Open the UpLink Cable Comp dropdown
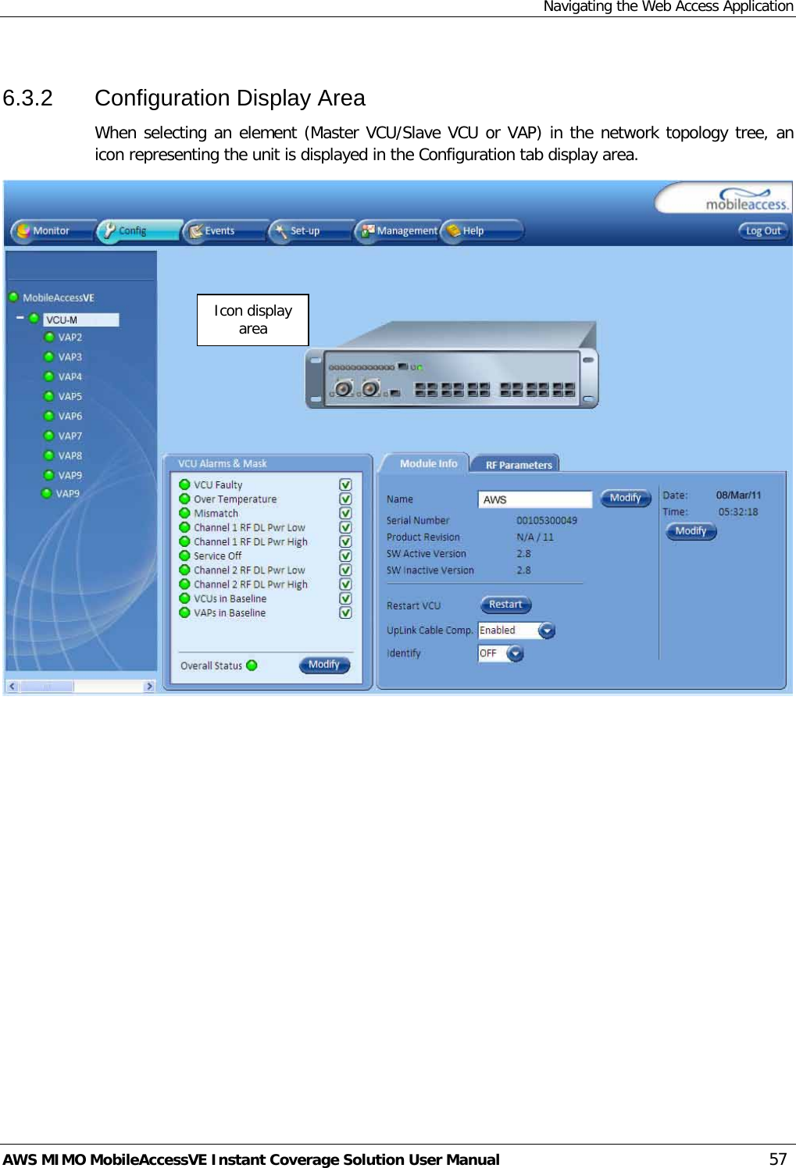The height and width of the screenshot is (1168, 796). pos(547,630)
